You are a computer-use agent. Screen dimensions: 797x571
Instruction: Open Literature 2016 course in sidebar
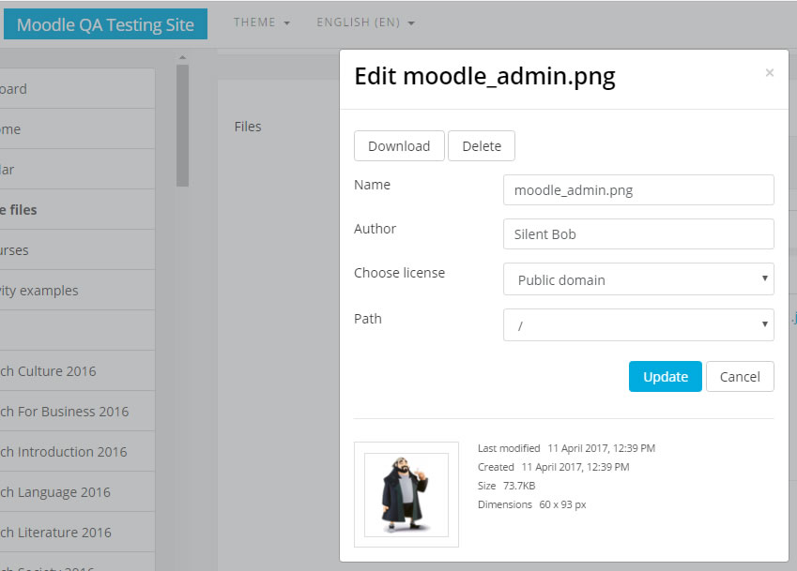[77, 533]
